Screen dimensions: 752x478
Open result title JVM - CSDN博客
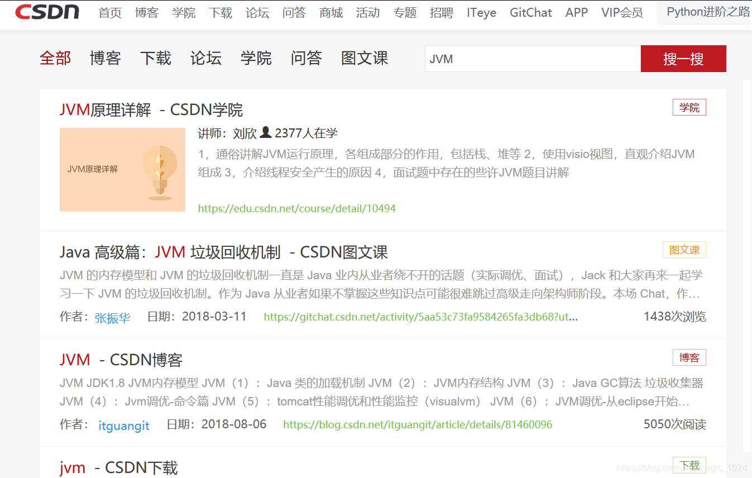coord(121,360)
